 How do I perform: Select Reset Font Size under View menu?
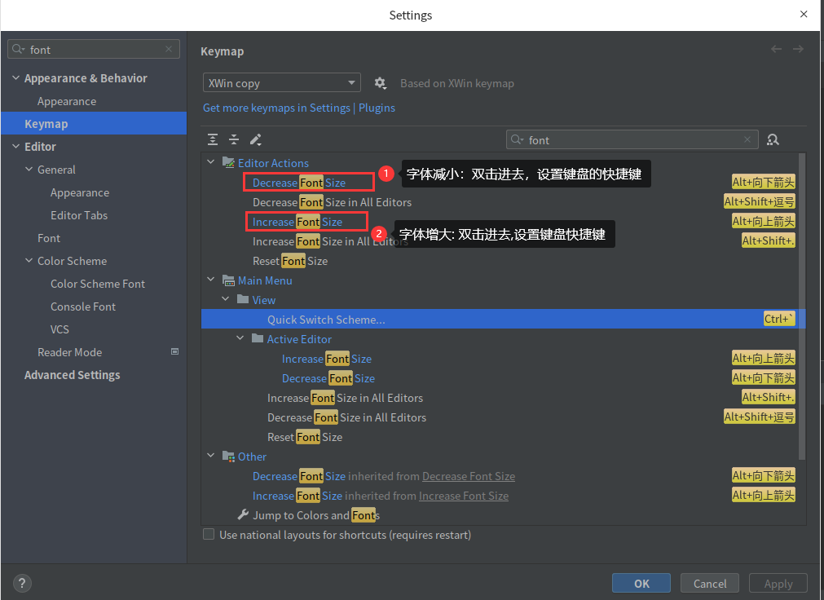coord(305,437)
